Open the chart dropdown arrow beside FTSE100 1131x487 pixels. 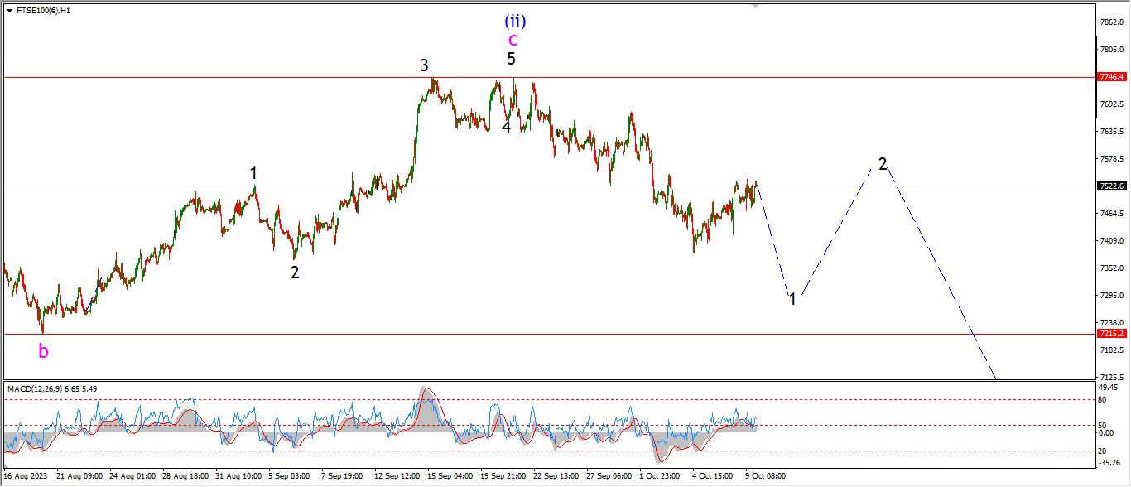pos(9,11)
